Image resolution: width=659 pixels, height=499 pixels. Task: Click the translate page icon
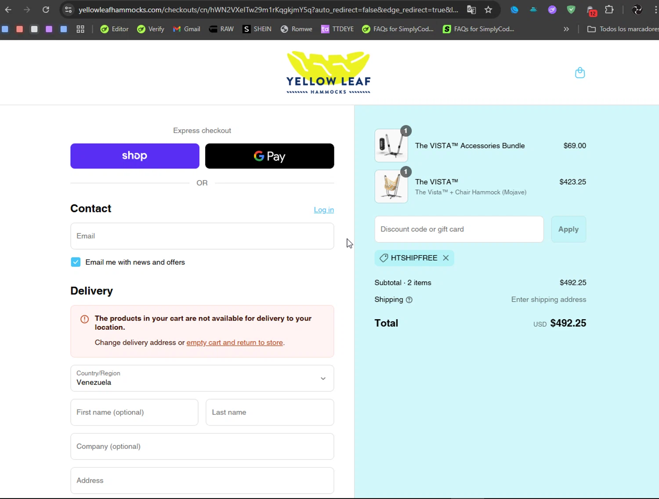(x=471, y=10)
